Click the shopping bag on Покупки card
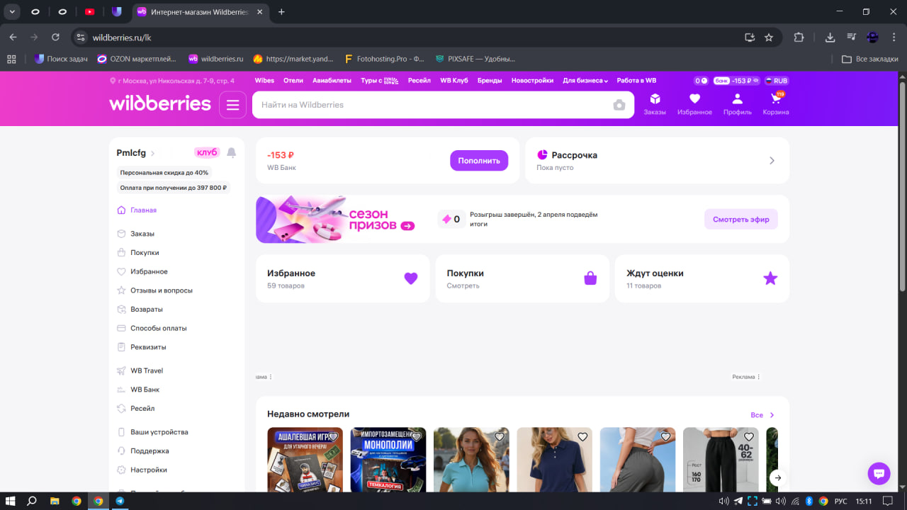Screen dimensions: 907x510 590,278
